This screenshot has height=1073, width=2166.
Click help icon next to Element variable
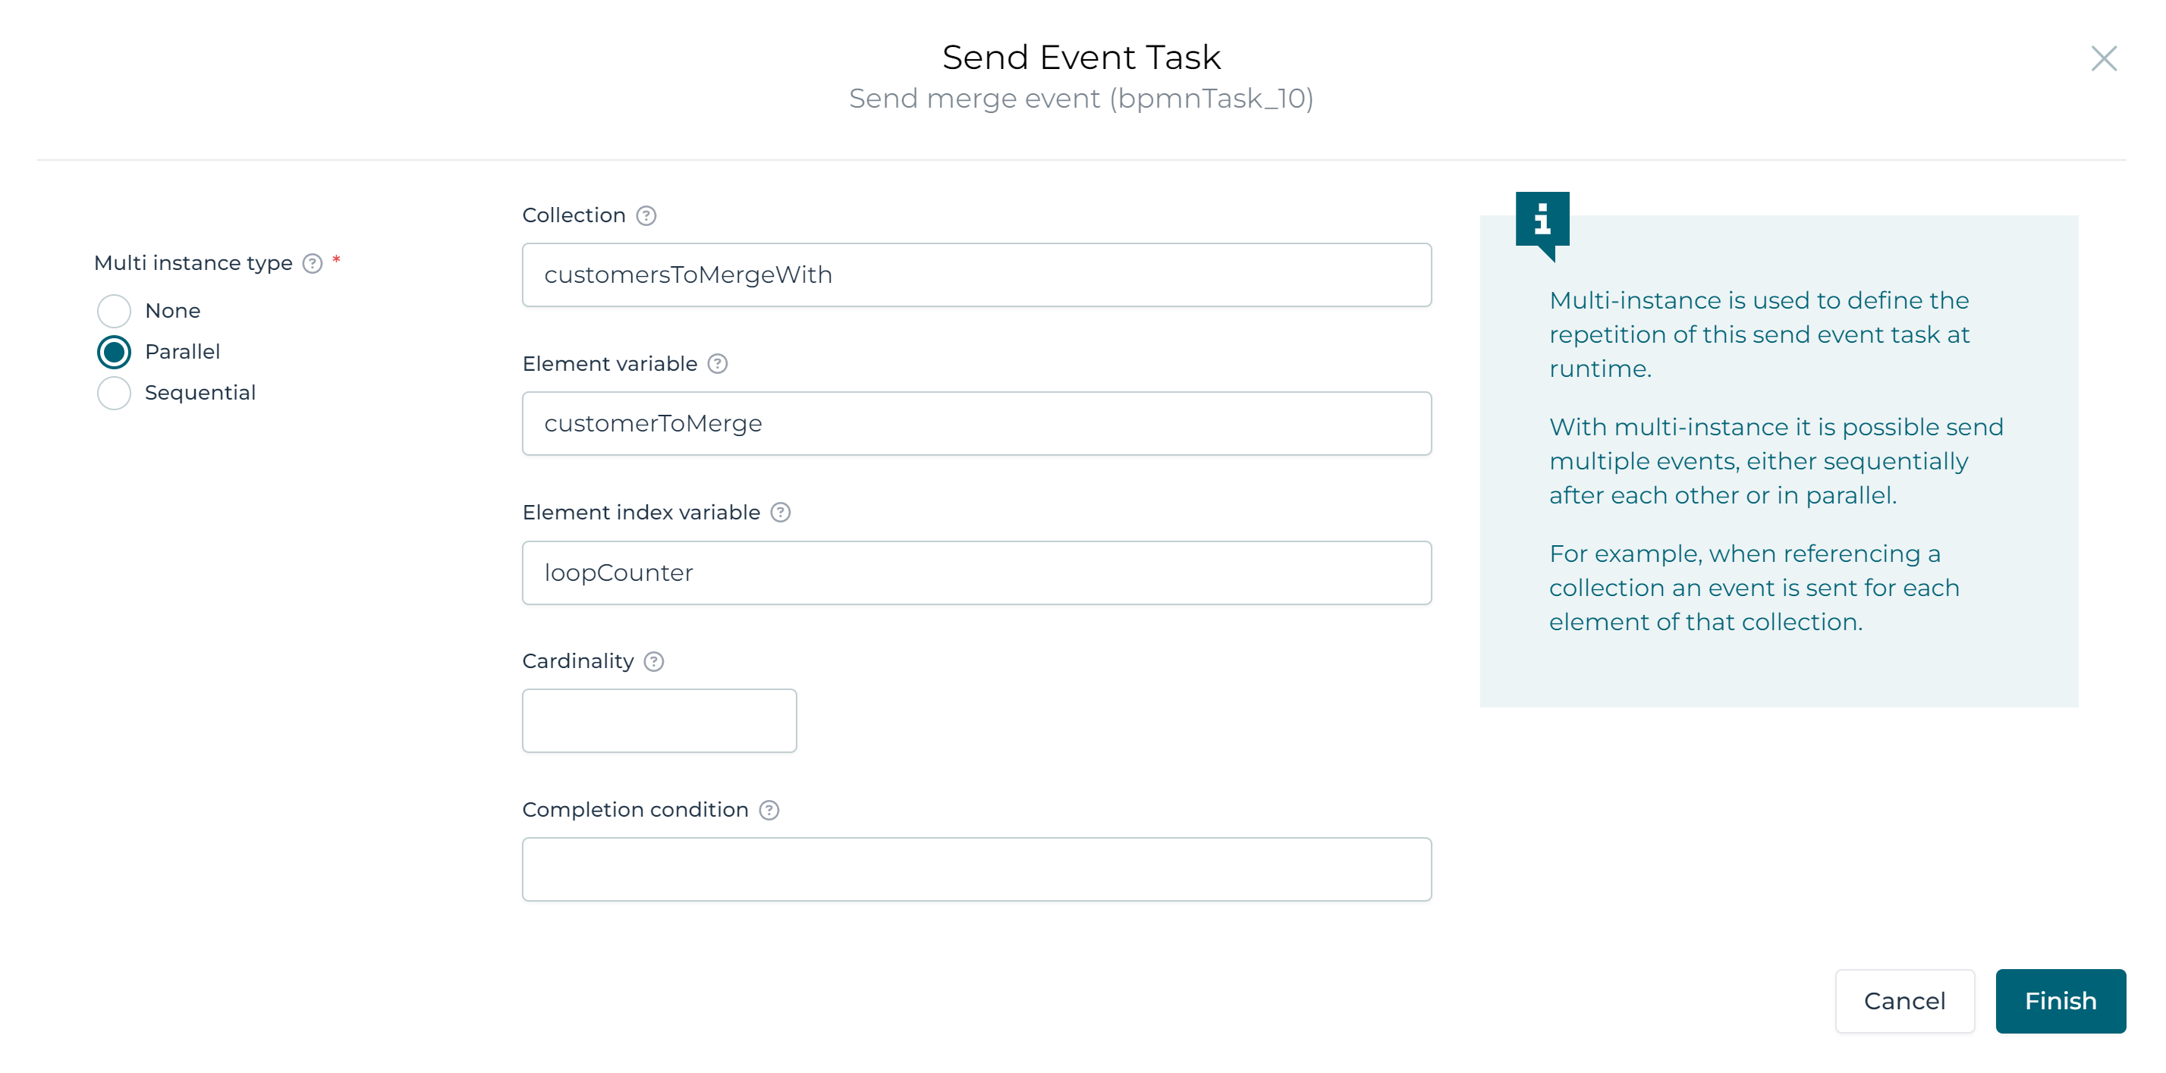coord(717,364)
